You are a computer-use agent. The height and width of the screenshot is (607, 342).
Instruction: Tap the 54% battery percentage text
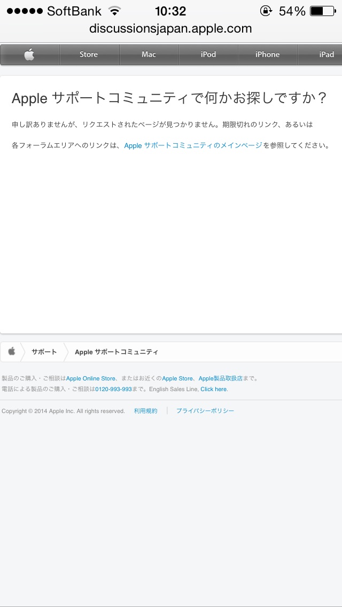(292, 11)
